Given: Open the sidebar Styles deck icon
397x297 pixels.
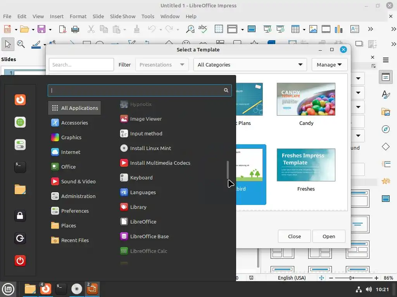Looking at the screenshot, I should (x=386, y=94).
